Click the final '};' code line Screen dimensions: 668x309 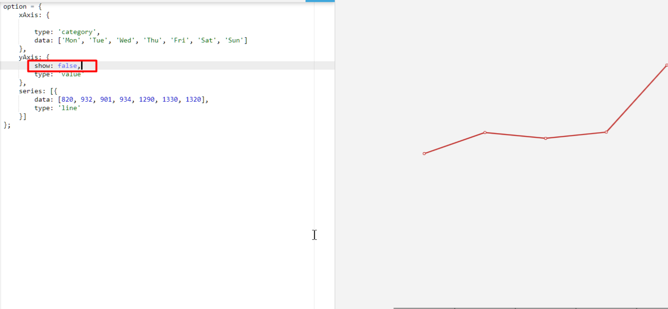[x=7, y=125]
